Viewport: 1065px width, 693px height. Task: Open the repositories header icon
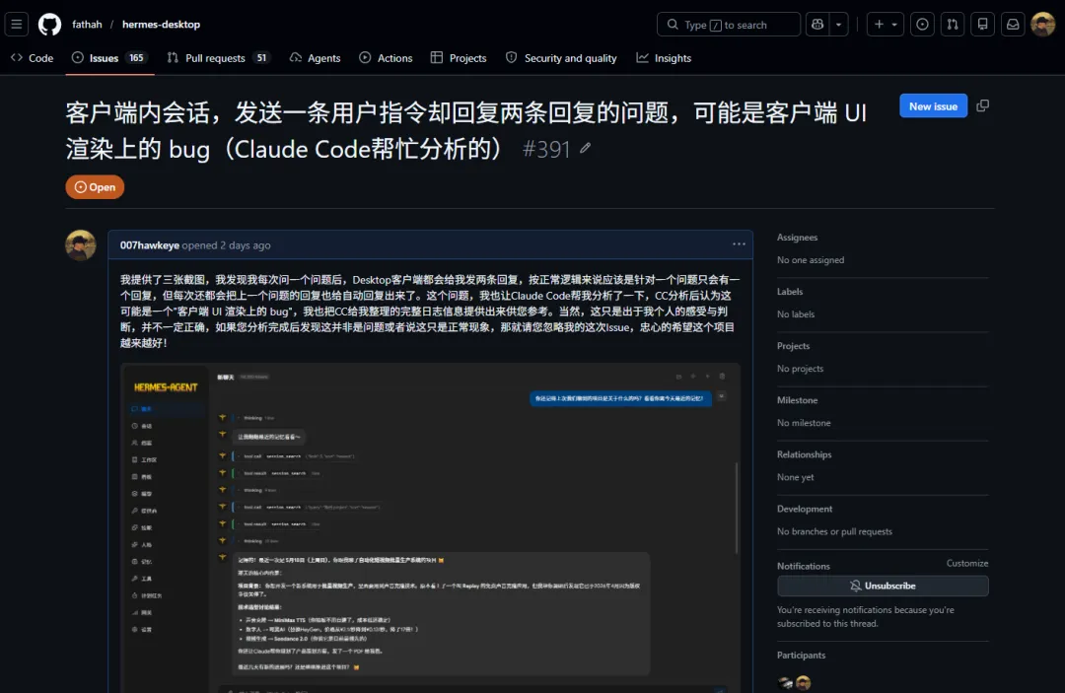pos(983,25)
